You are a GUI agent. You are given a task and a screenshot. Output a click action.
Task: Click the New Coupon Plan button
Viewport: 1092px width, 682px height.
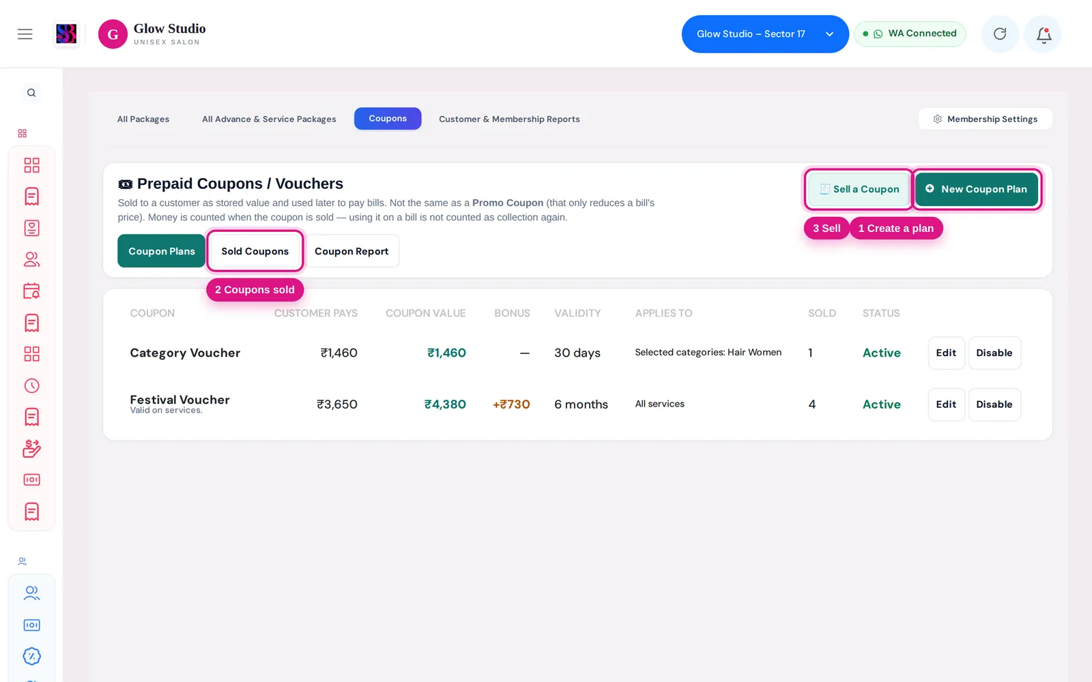[x=976, y=189]
